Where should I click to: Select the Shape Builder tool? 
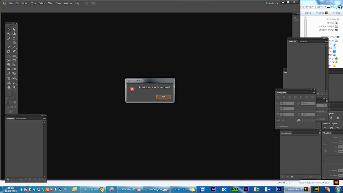point(9,65)
